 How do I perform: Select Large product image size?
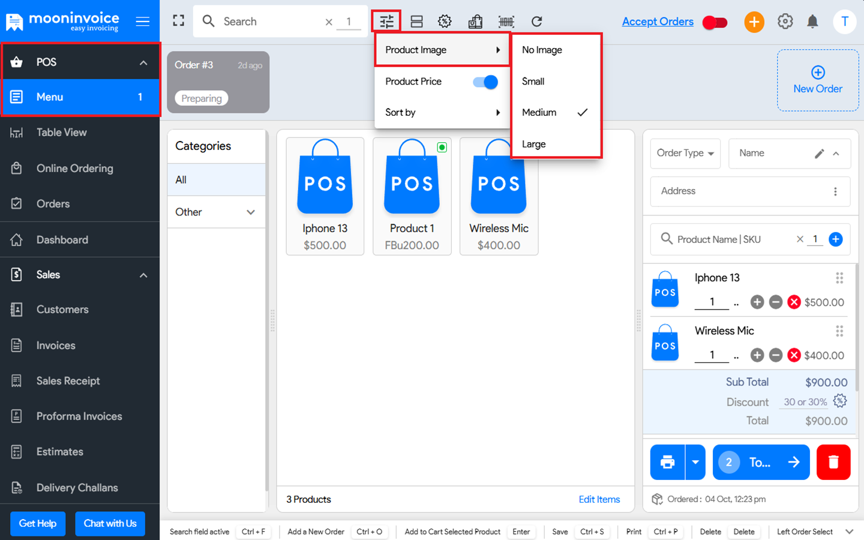(x=533, y=144)
